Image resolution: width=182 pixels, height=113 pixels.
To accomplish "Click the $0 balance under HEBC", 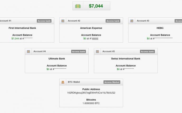I will tap(148, 39).
